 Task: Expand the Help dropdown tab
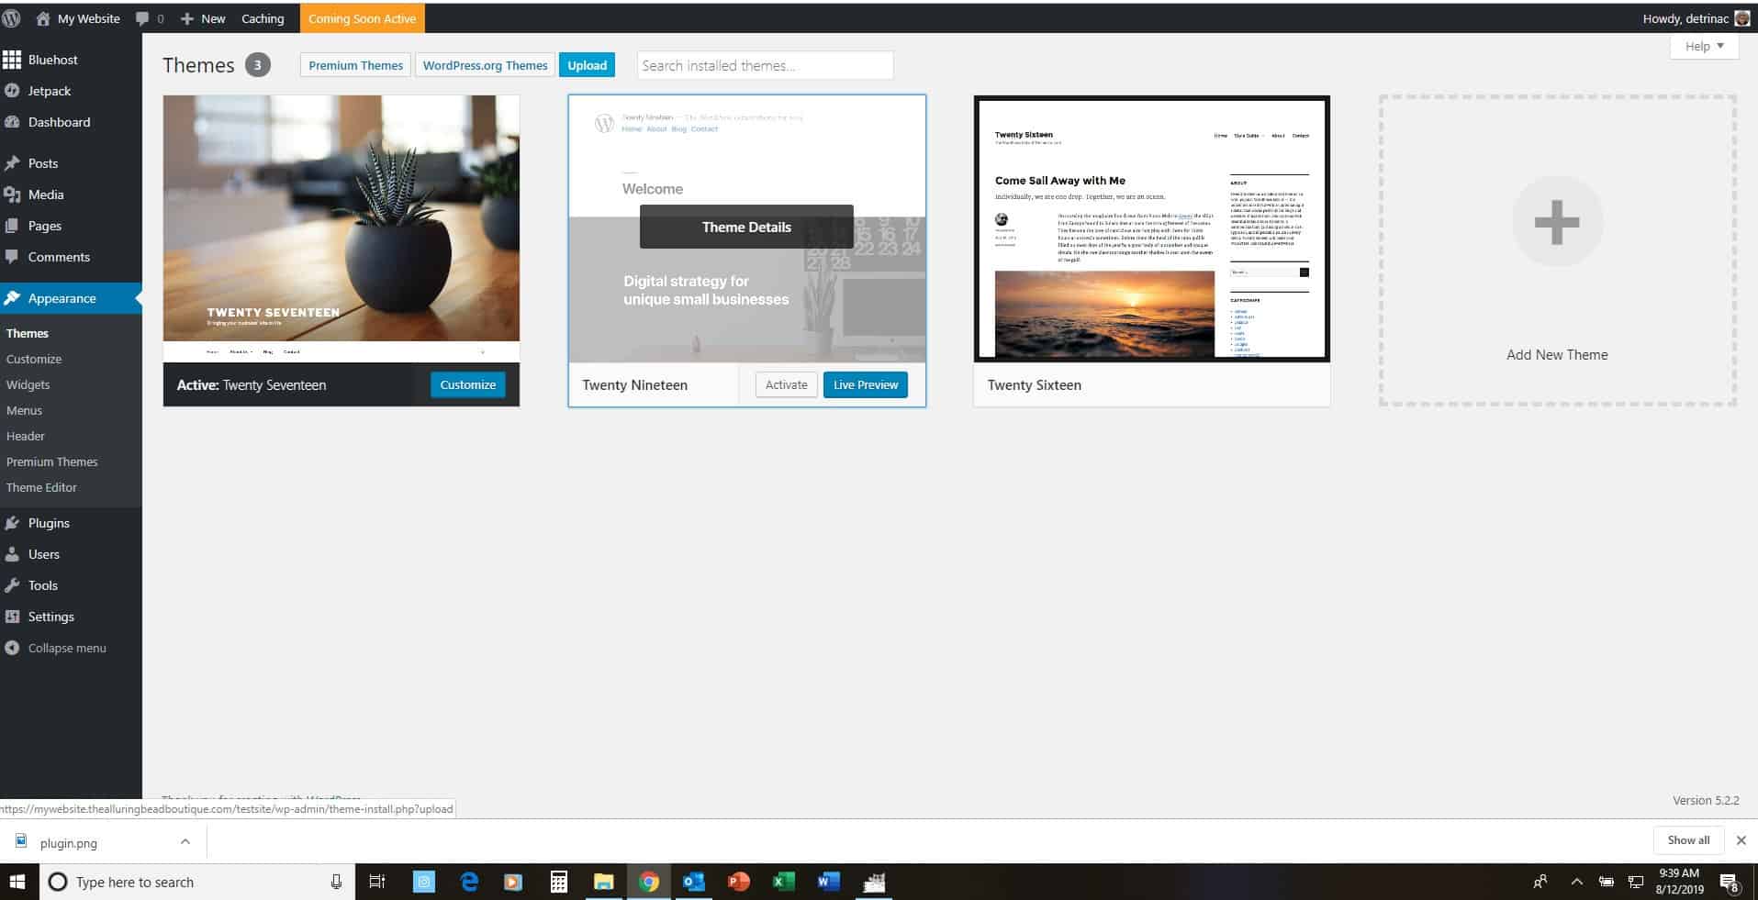[1704, 46]
